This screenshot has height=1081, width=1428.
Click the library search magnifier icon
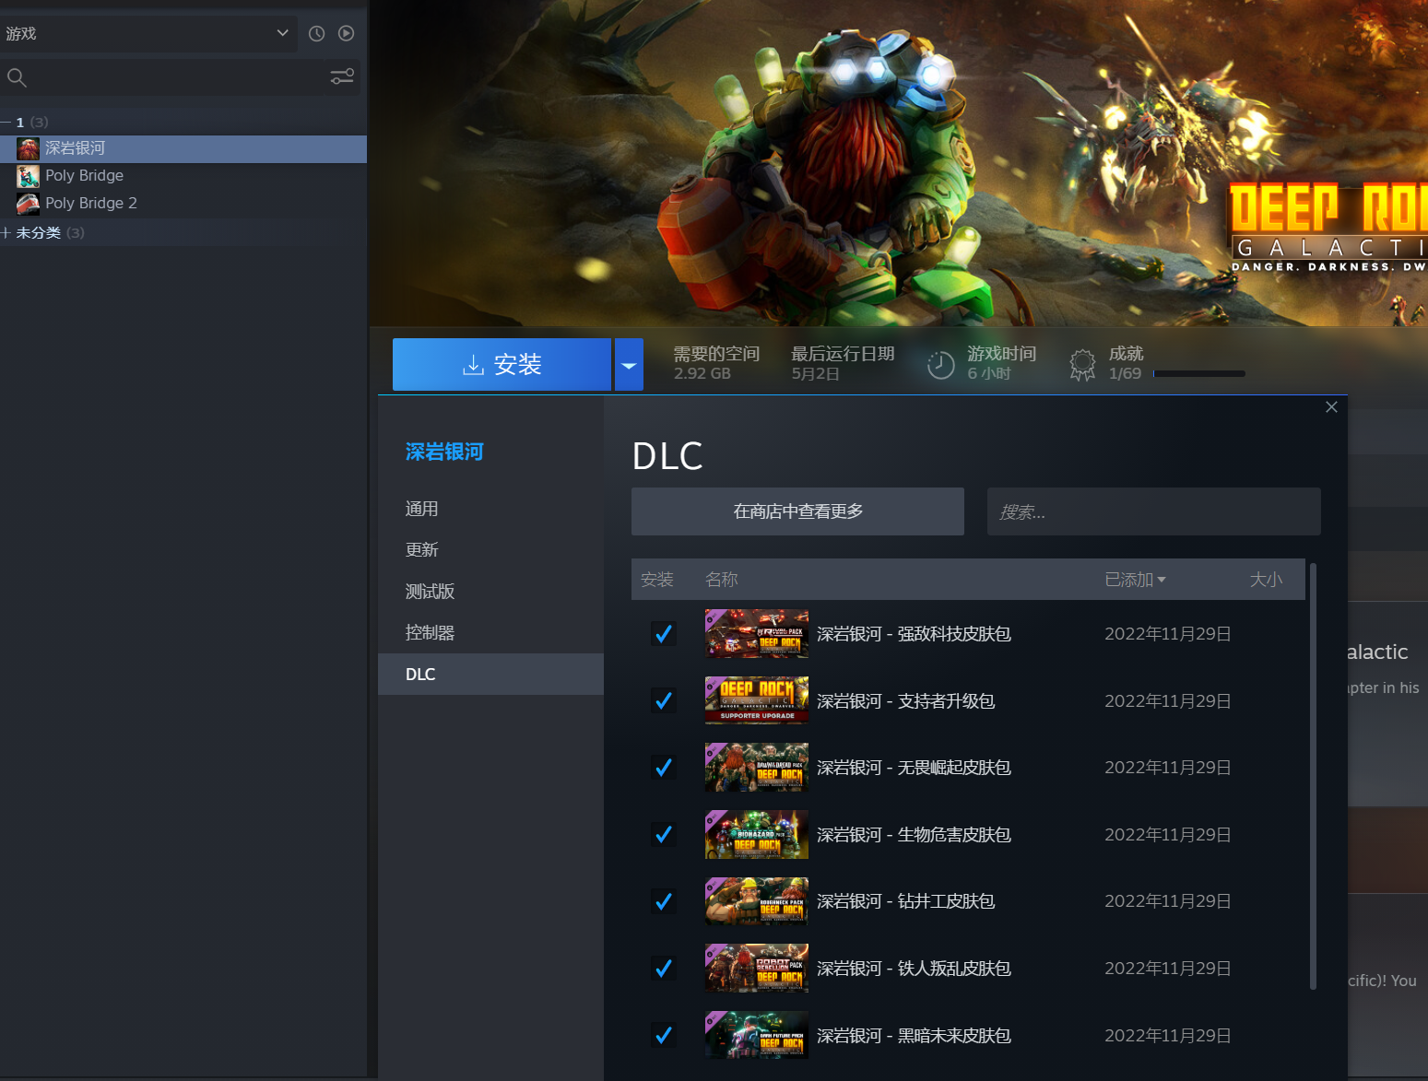coord(17,77)
